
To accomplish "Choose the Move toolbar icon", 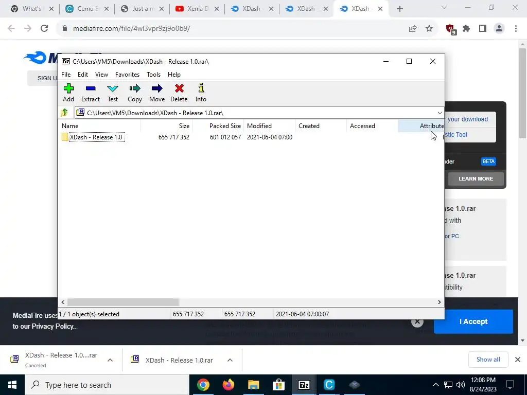I will pyautogui.click(x=157, y=93).
